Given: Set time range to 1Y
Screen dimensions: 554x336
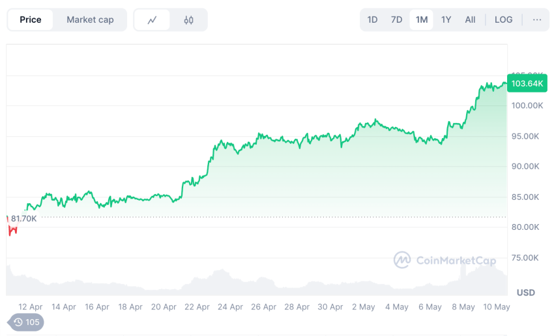Looking at the screenshot, I should click(x=446, y=20).
